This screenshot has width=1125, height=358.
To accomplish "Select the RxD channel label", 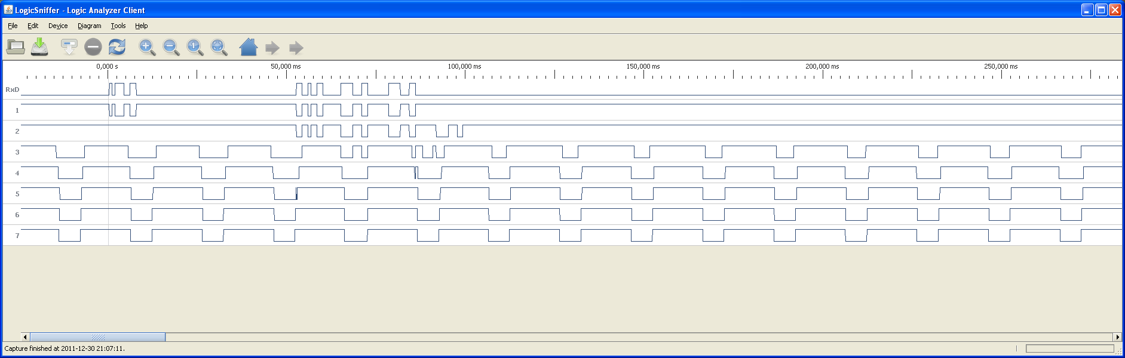I will (x=12, y=89).
